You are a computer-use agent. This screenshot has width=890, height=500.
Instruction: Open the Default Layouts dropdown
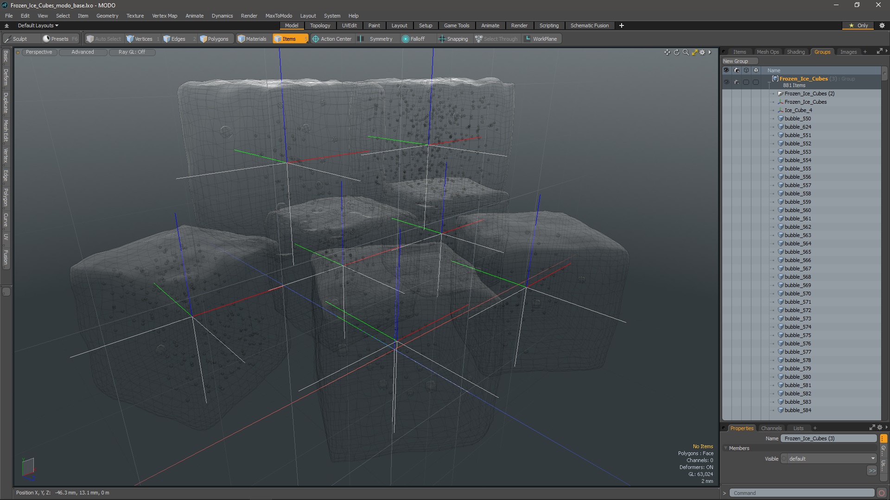(38, 25)
